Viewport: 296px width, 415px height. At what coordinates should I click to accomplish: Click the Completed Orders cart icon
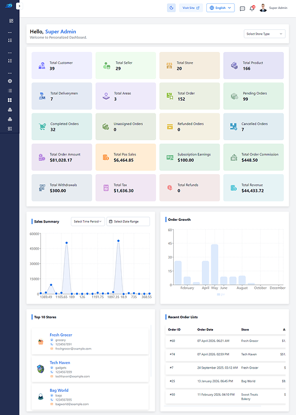pos(42,127)
